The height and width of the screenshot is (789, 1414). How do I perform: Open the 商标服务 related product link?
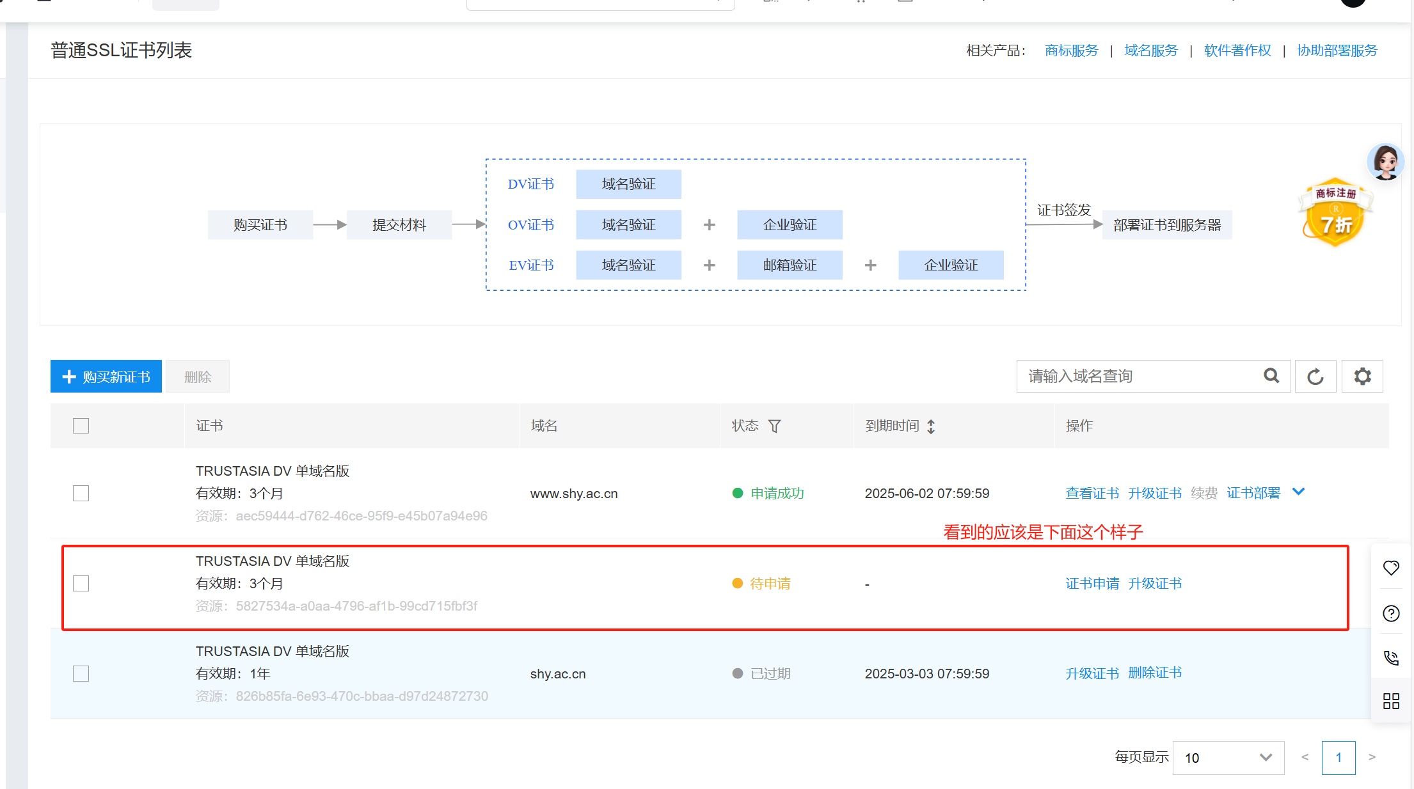point(1071,51)
